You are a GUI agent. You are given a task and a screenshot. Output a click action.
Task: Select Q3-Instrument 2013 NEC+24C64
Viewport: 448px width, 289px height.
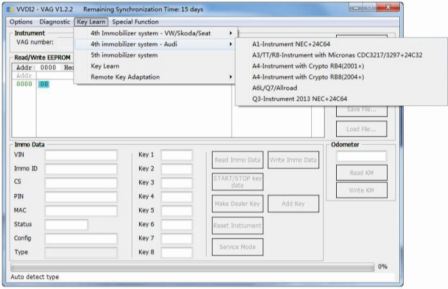(x=342, y=99)
